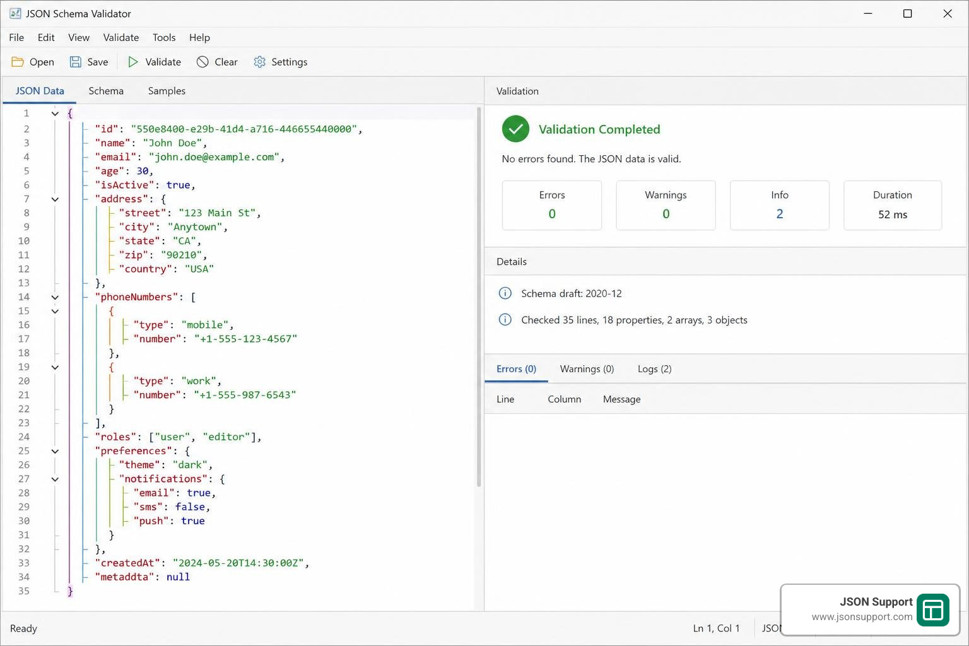This screenshot has width=969, height=646.
Task: Open the View menu
Action: (79, 37)
